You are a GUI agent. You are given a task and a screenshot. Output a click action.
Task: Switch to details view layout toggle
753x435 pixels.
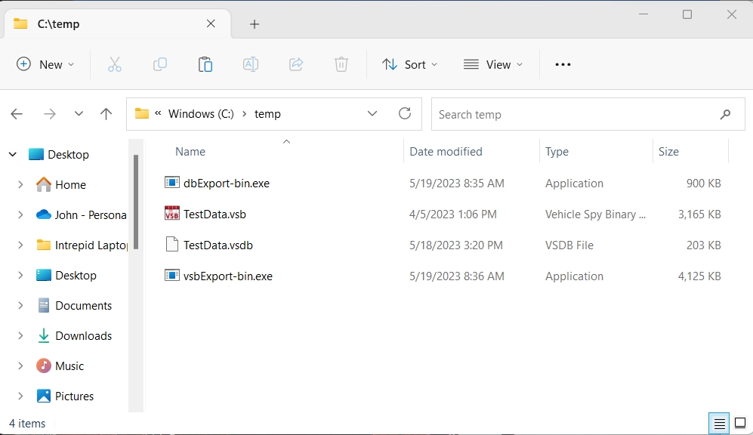[720, 424]
